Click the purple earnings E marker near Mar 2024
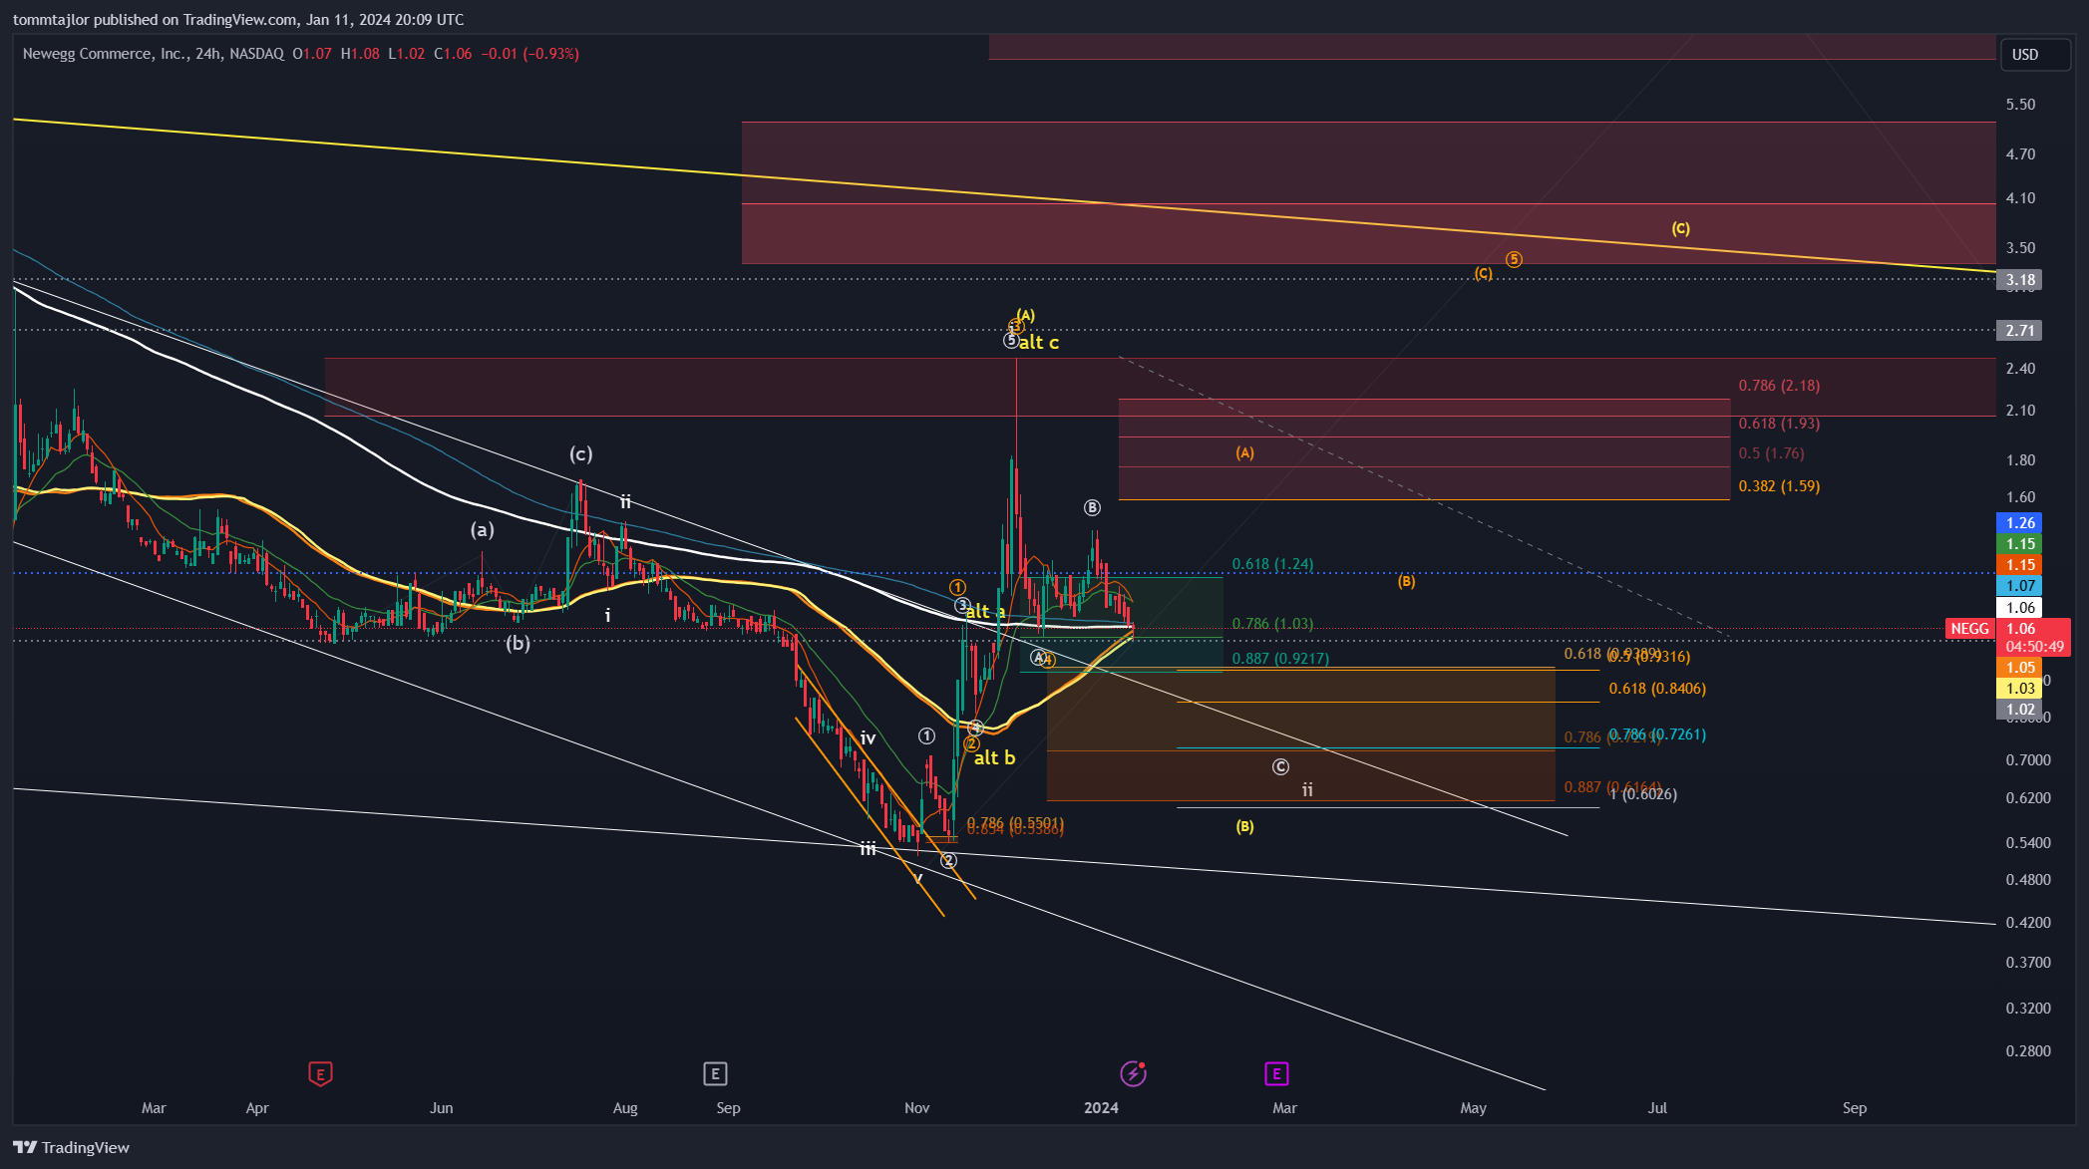 (1276, 1073)
